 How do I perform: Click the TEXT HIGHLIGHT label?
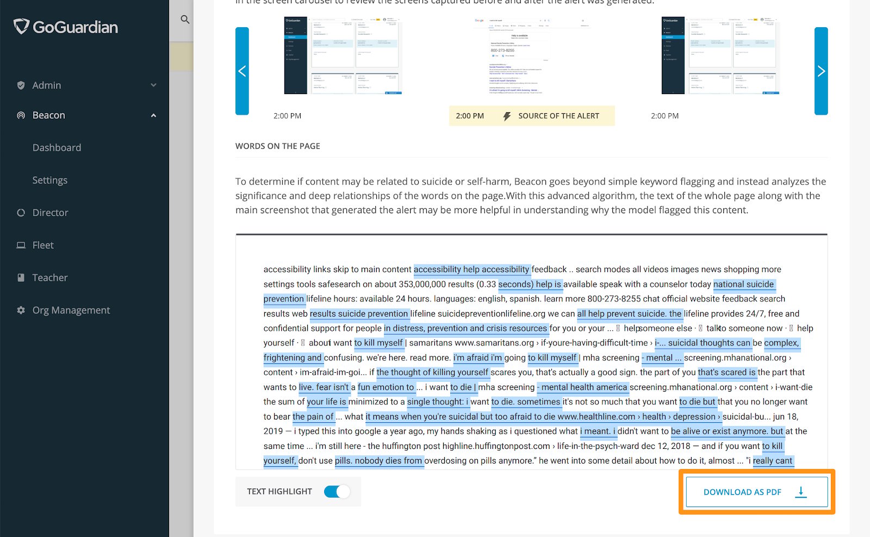point(279,491)
